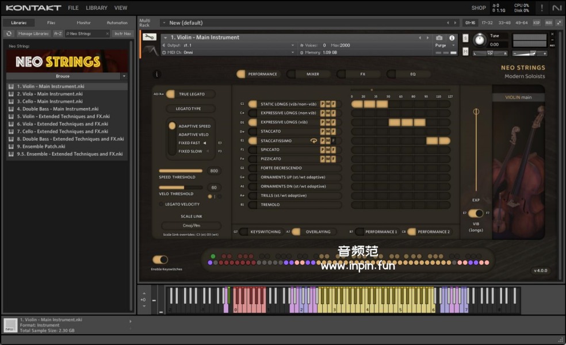Image resolution: width=566 pixels, height=345 pixels.
Task: Toggle the Enable Keyswitches switch
Action: (160, 260)
